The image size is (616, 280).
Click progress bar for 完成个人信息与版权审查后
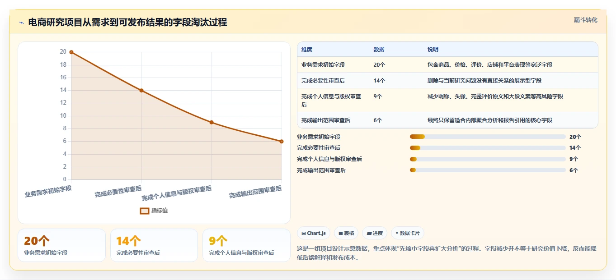point(488,159)
